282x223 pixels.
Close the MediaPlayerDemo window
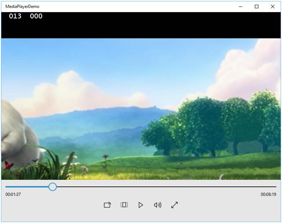(273, 7)
